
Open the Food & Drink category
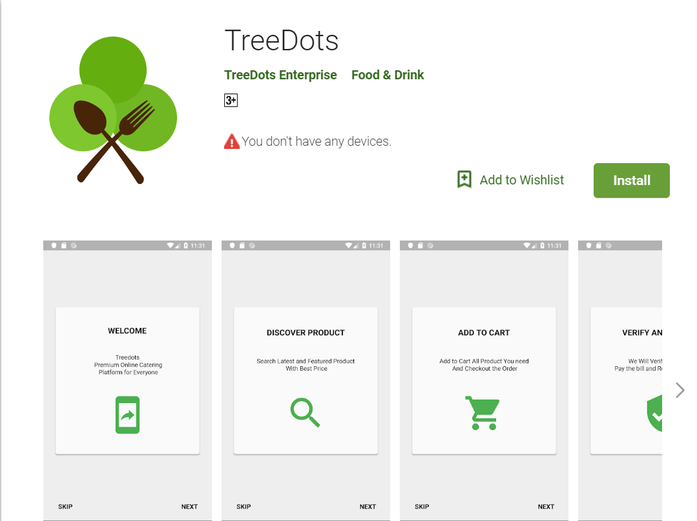pyautogui.click(x=388, y=75)
